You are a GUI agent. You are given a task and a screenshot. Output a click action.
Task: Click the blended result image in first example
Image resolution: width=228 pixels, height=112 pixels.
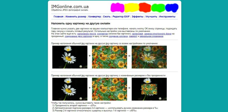pos(149,57)
